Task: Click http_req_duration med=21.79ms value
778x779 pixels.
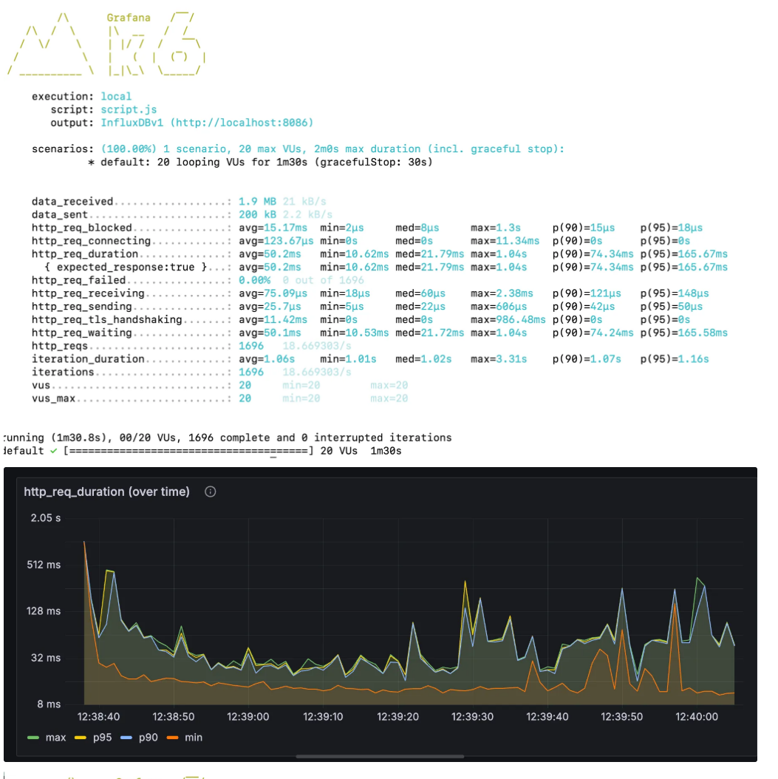Action: (429, 254)
